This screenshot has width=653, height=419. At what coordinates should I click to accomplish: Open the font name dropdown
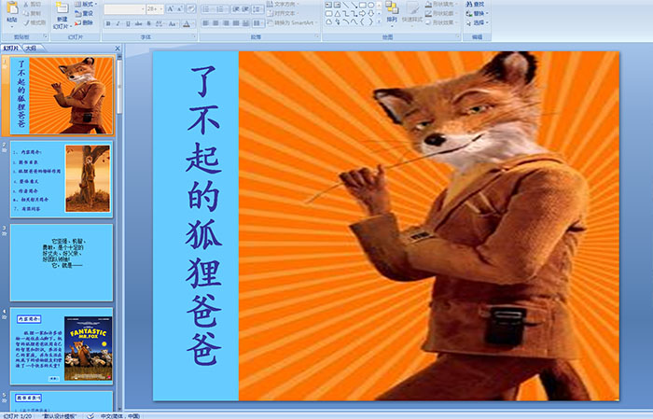click(143, 9)
